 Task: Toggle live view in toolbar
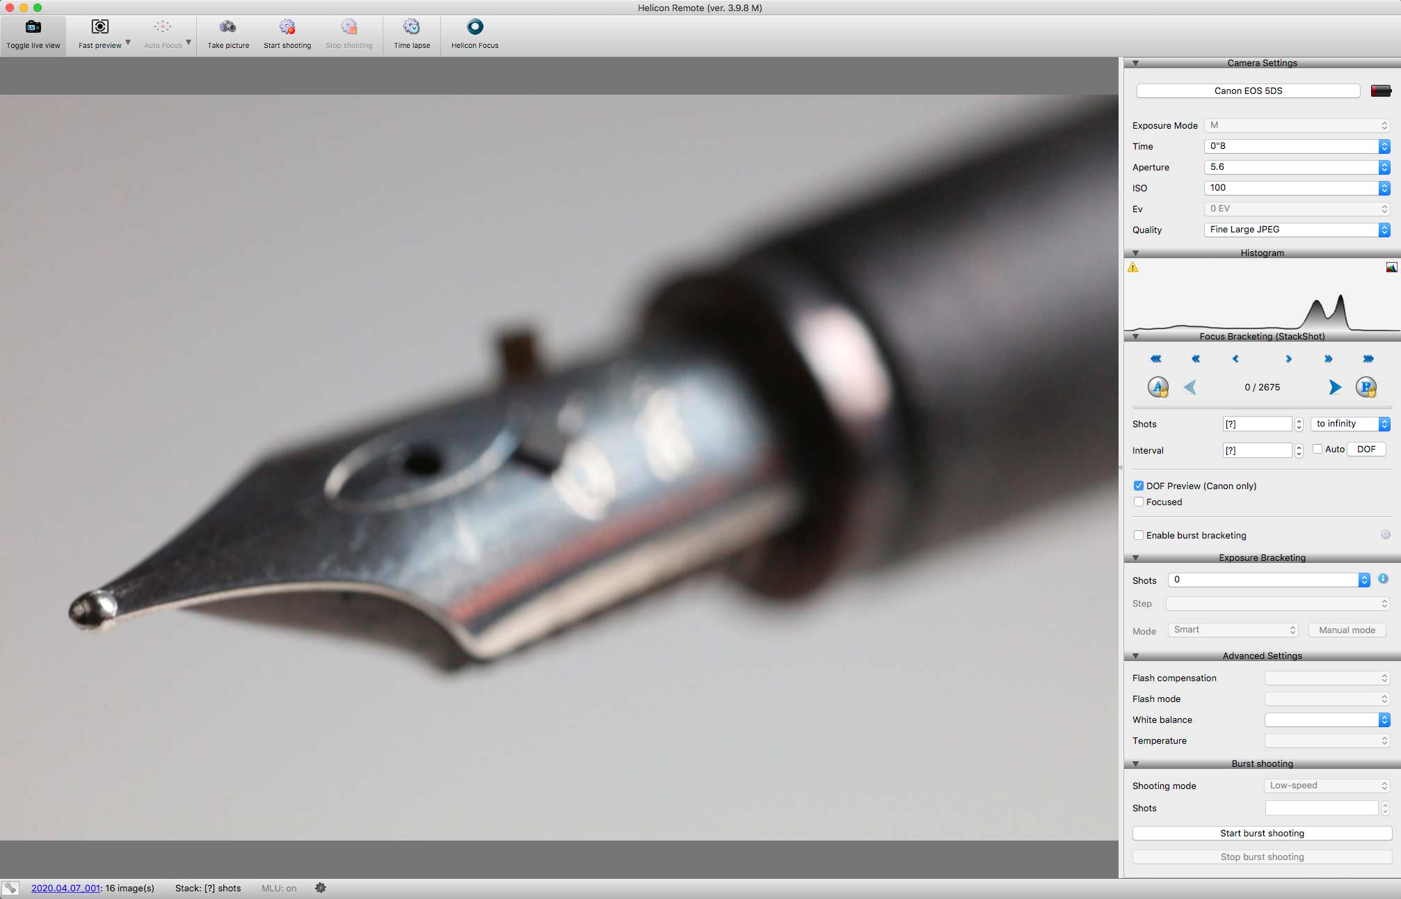[x=33, y=35]
